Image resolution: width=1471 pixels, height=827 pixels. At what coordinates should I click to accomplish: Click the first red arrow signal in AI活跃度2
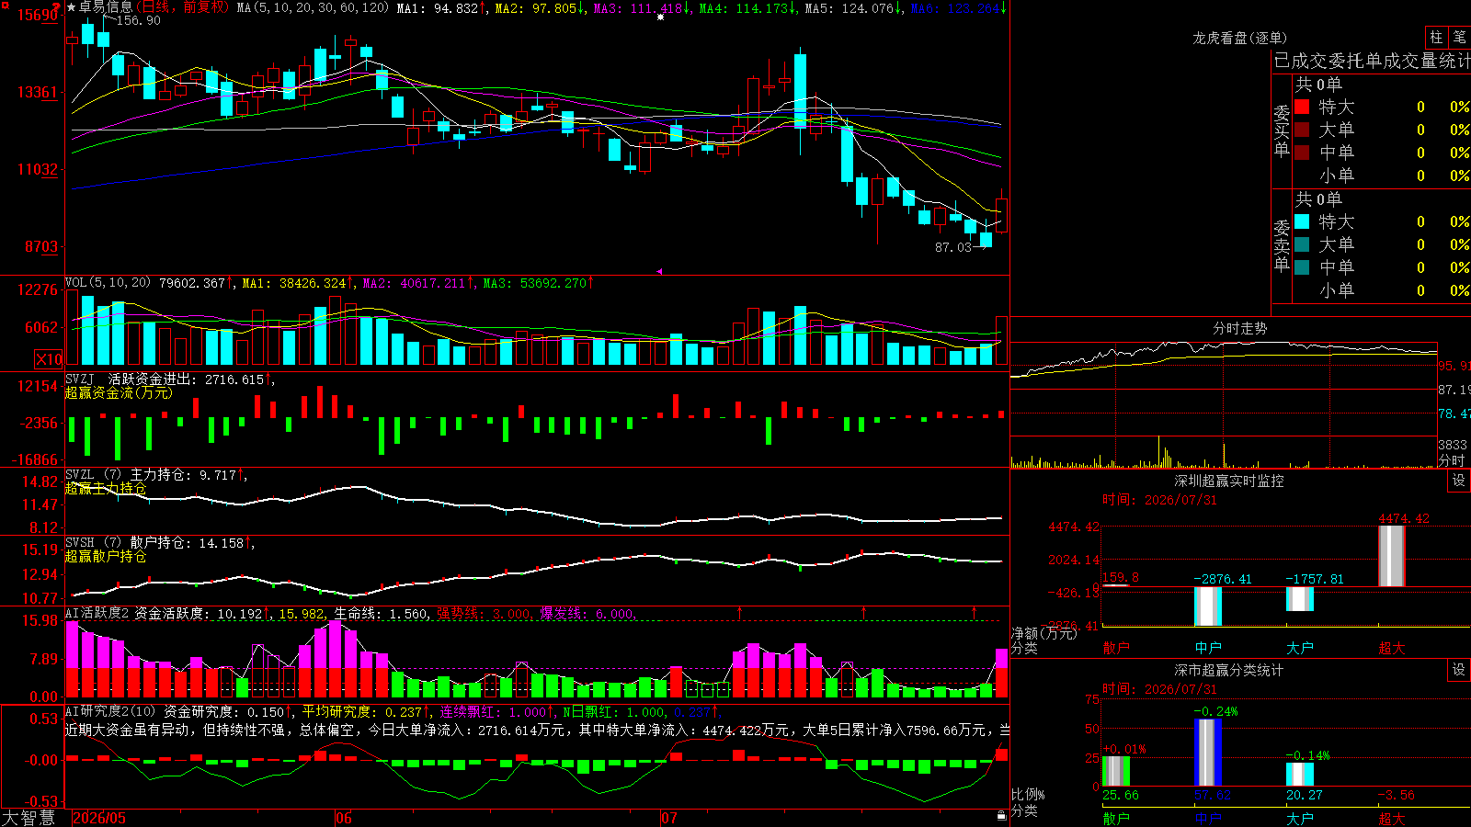(740, 612)
